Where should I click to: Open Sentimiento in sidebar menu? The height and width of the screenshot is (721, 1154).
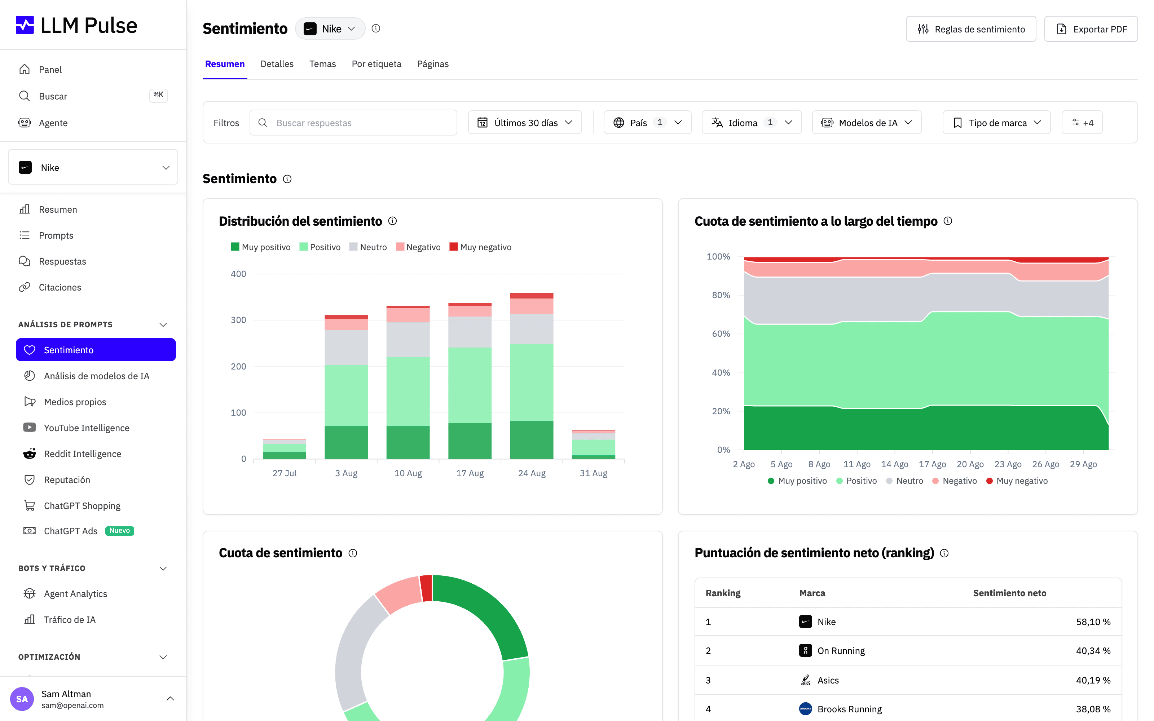click(96, 350)
